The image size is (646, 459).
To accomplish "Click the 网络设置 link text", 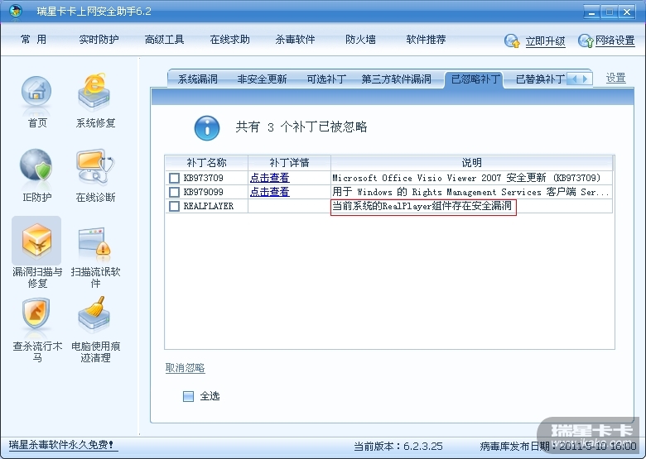I will 615,41.
